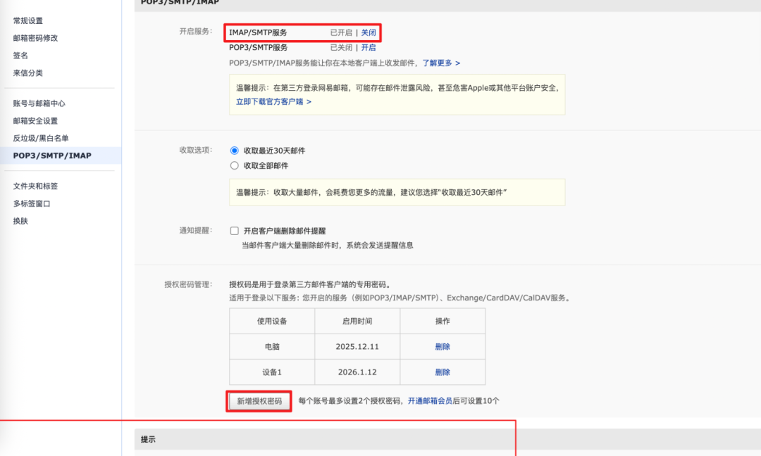The width and height of the screenshot is (761, 456).
Task: Click the POP3/SMTP服务 label
Action: (258, 48)
